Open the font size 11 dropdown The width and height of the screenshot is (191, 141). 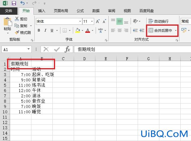pyautogui.click(x=92, y=22)
